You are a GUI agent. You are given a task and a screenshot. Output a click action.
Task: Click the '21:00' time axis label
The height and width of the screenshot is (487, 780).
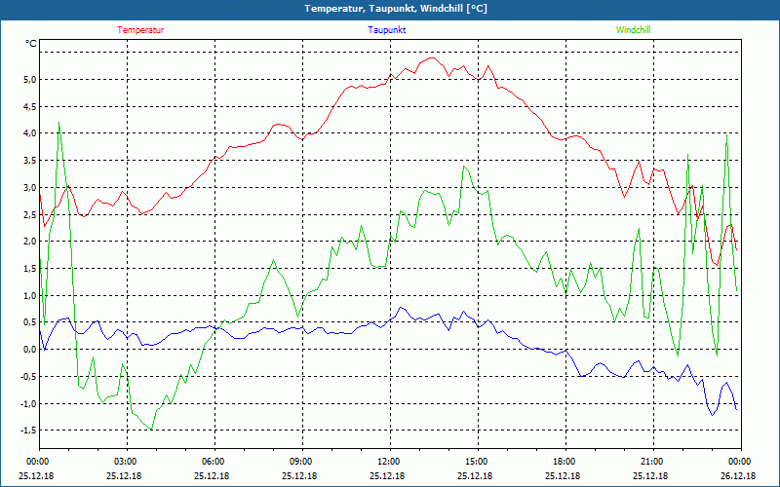click(653, 462)
